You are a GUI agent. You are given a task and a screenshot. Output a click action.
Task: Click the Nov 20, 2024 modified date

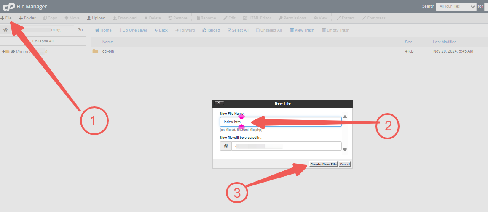pos(453,51)
